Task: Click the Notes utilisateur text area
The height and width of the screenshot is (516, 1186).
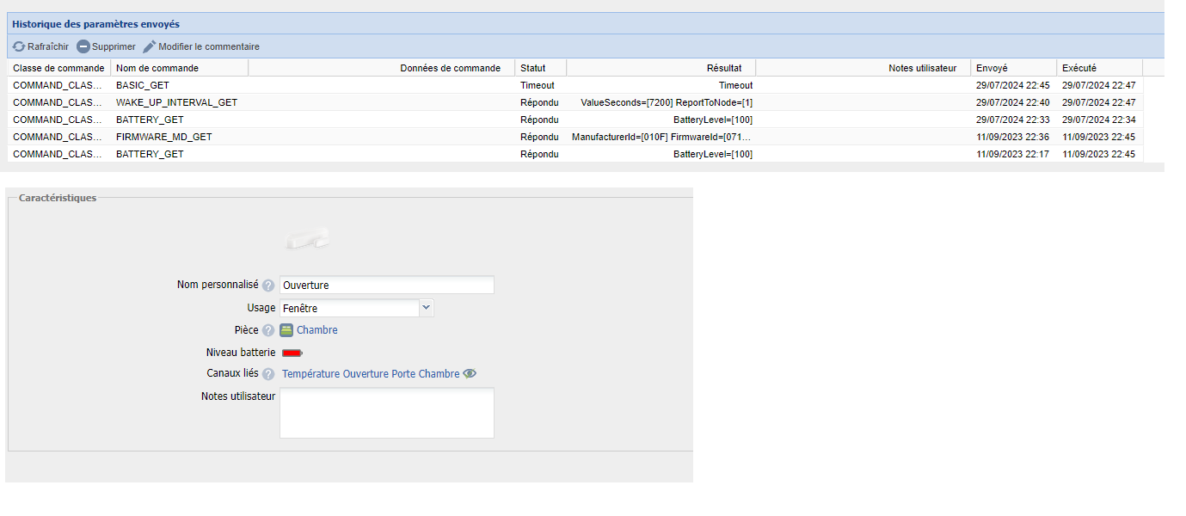Action: pyautogui.click(x=387, y=413)
